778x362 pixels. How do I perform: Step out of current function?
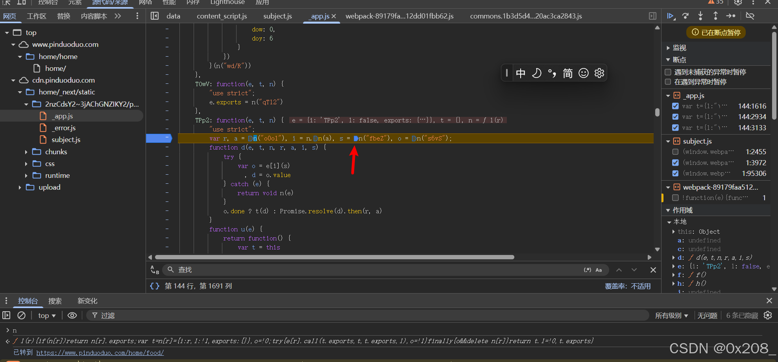click(715, 16)
